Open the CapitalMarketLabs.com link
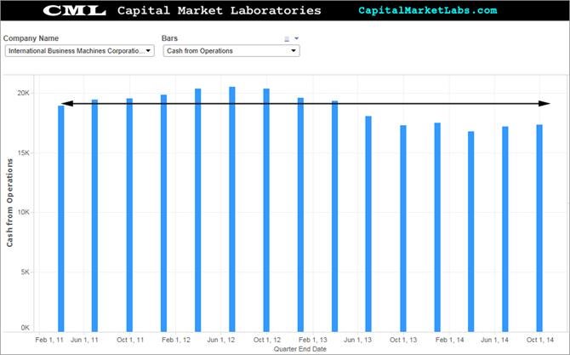570x355 pixels. [427, 10]
